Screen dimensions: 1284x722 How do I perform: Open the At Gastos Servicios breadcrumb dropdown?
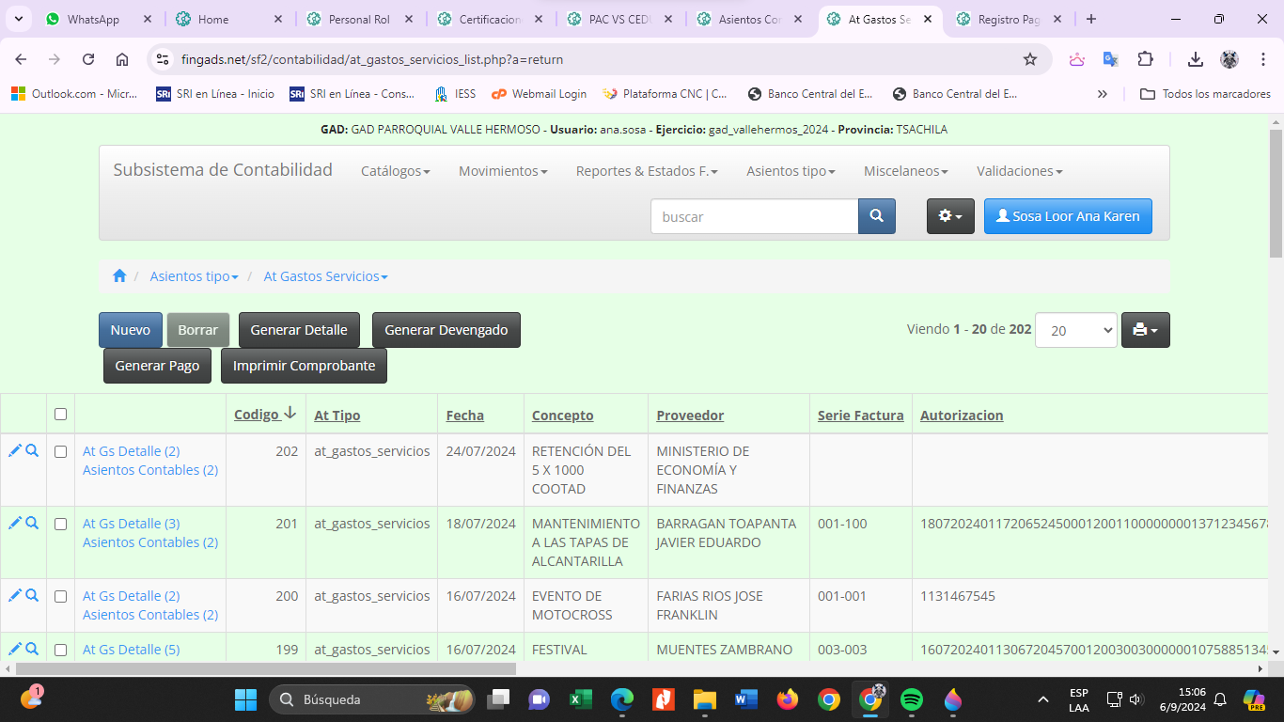325,276
